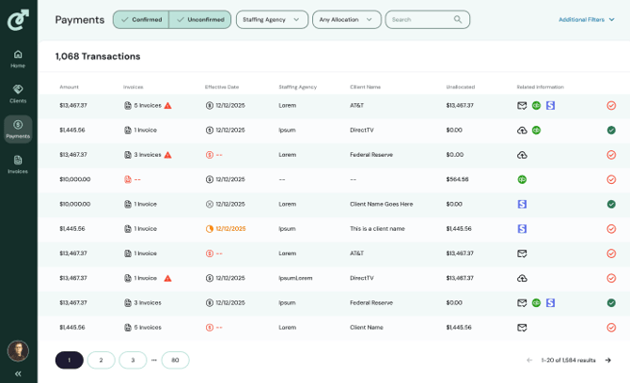This screenshot has width=630, height=383.
Task: Open the Invoices sidebar section
Action: (18, 163)
